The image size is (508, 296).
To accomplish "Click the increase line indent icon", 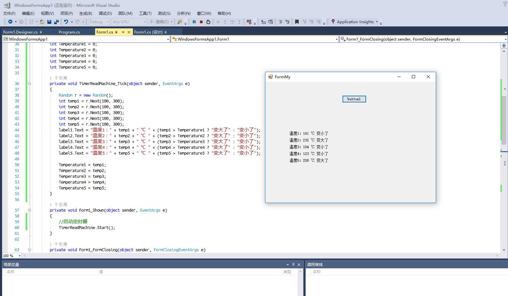I will tap(271, 22).
